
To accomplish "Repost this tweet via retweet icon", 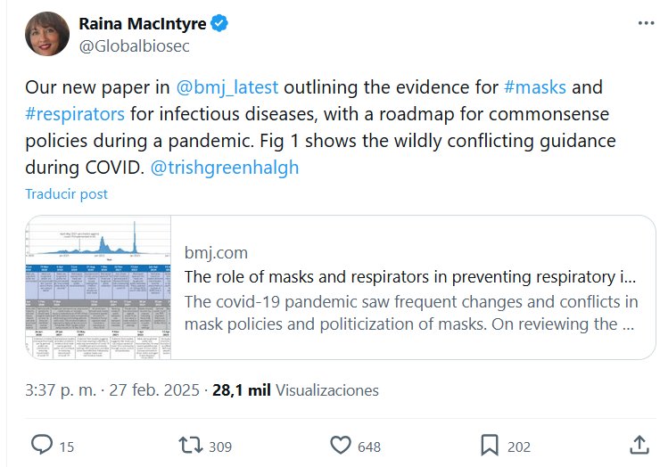I will coord(190,444).
